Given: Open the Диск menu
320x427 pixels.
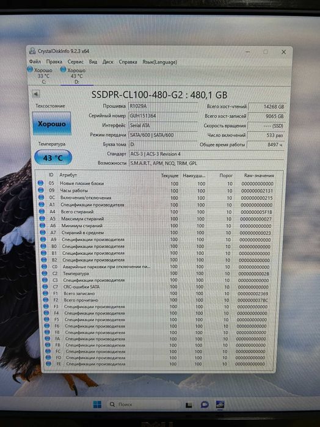Looking at the screenshot, I should (x=107, y=62).
